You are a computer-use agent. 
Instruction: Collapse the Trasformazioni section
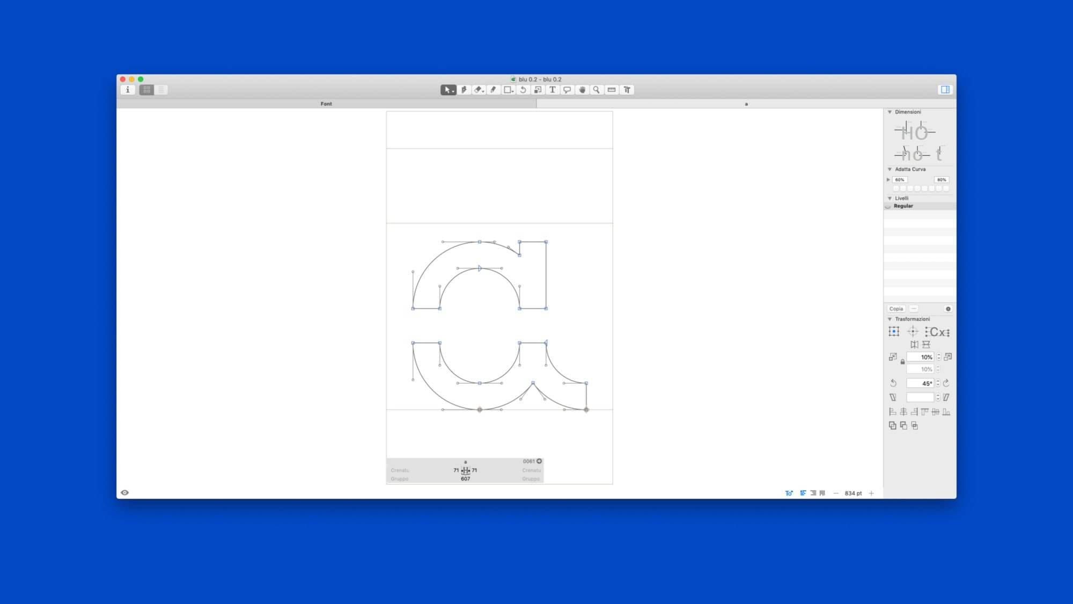pos(890,319)
